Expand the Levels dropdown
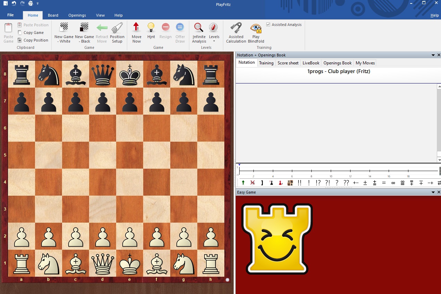This screenshot has height=294, width=441. pos(214,41)
